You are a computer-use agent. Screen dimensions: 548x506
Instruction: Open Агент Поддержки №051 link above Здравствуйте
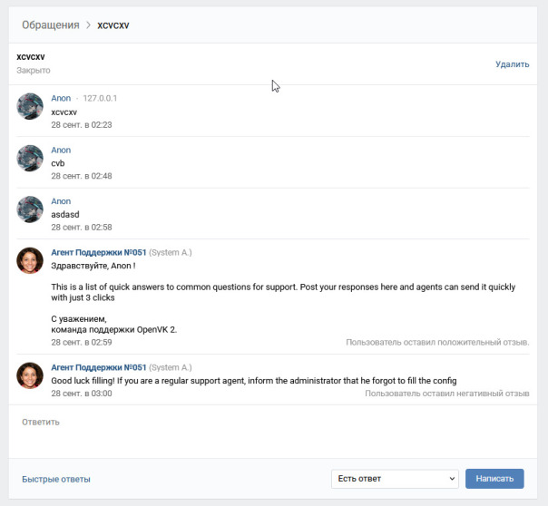[99, 252]
